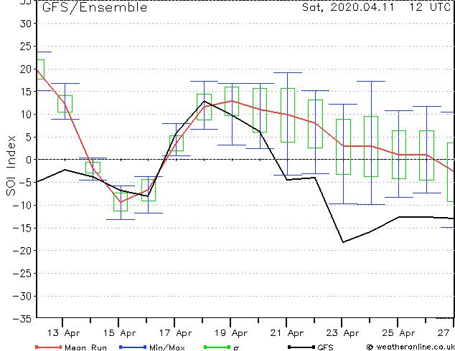
Task: Select the y-axis value −30
Action: pos(22,297)
